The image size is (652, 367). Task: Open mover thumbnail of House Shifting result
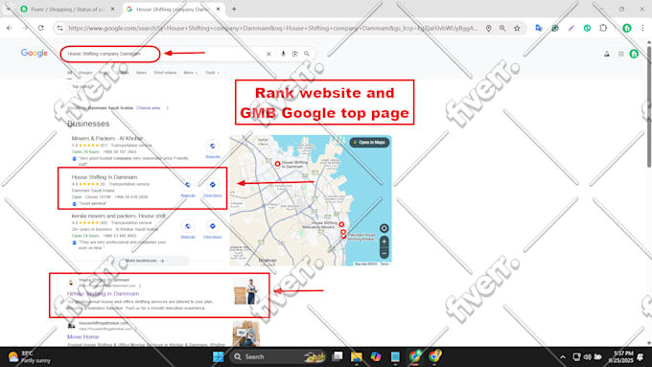[x=246, y=291]
